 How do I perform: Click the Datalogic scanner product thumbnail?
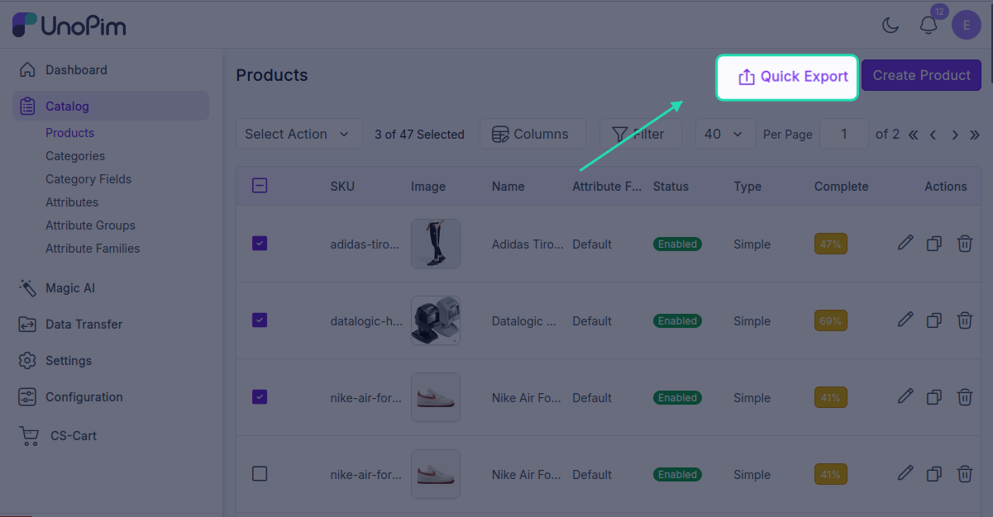coord(436,320)
